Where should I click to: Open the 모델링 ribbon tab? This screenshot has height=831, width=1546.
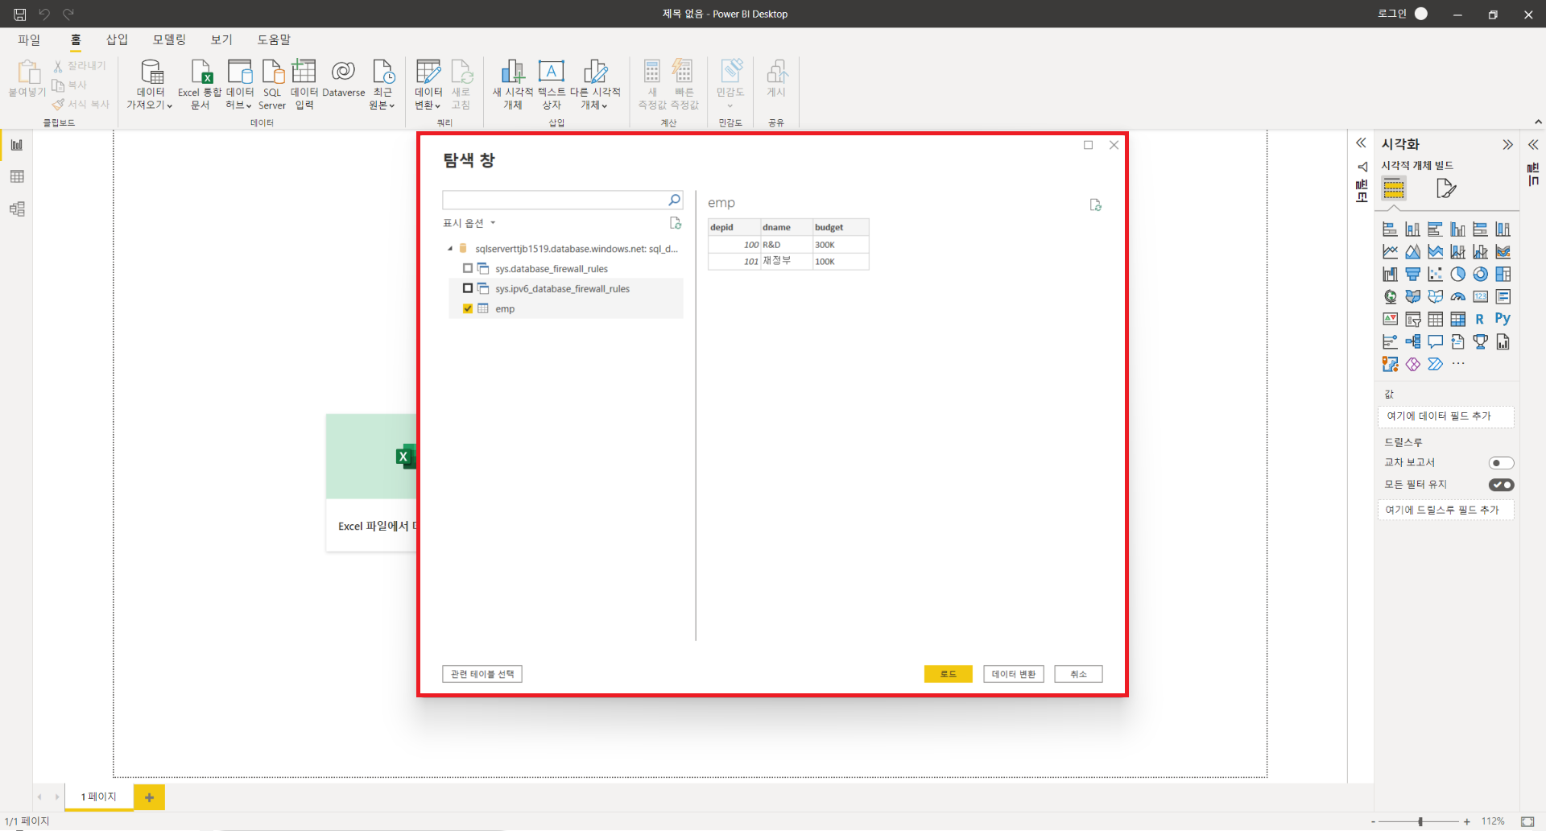169,39
